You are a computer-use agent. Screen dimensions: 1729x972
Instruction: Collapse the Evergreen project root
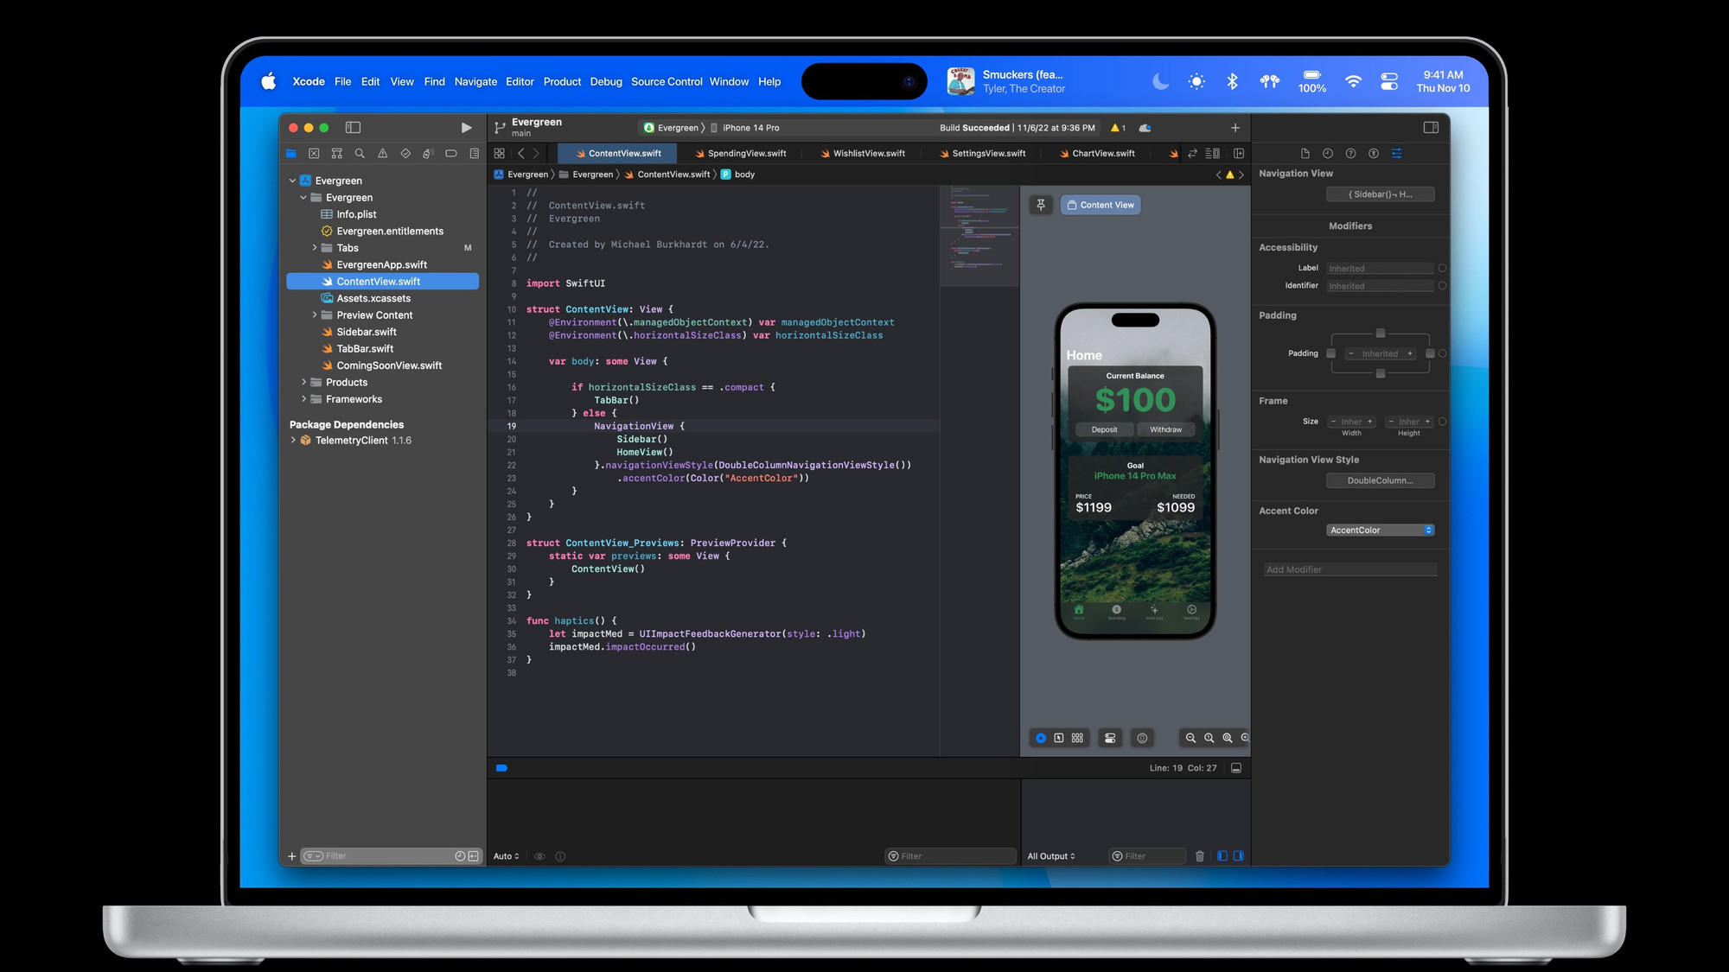(292, 181)
